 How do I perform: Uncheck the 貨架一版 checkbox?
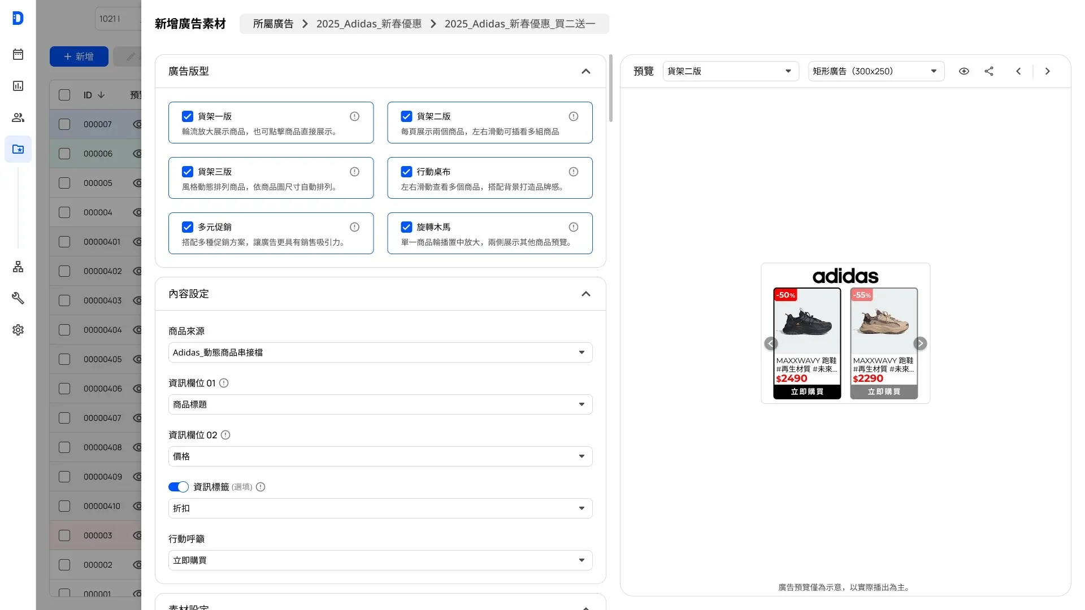click(188, 116)
